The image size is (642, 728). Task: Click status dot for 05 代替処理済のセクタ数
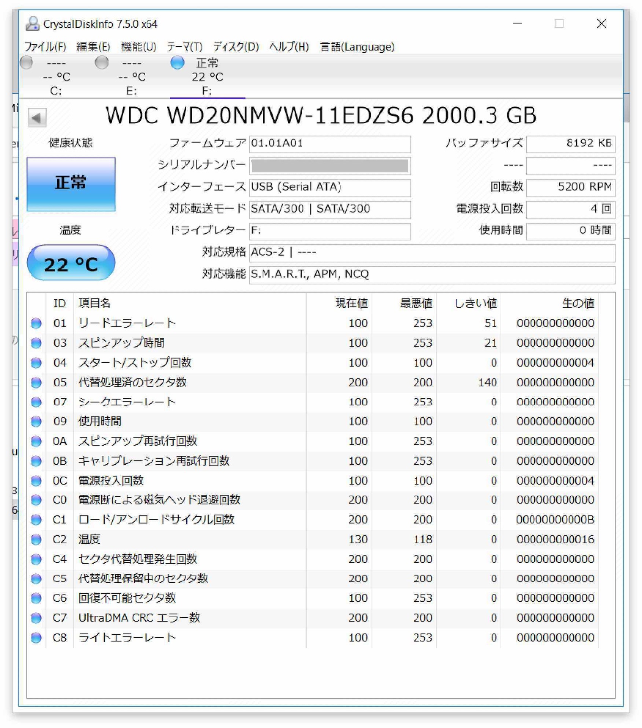[36, 383]
